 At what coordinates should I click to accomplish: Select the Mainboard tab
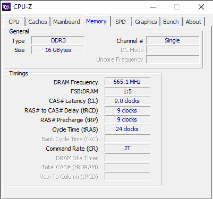click(x=66, y=22)
